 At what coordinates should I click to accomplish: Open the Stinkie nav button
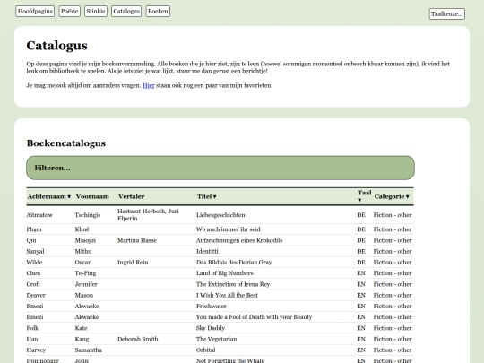point(96,11)
